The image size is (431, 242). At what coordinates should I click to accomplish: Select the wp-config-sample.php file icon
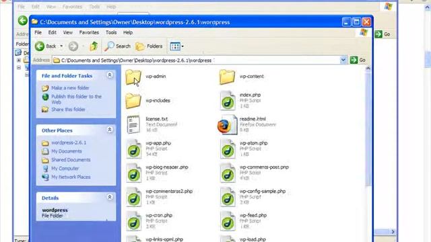[x=228, y=197]
